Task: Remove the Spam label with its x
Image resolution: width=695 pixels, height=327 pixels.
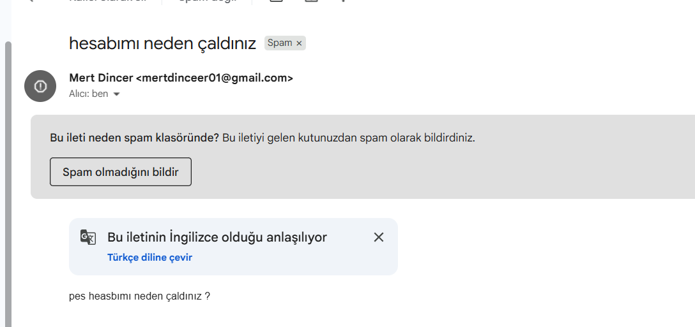Action: pyautogui.click(x=299, y=43)
